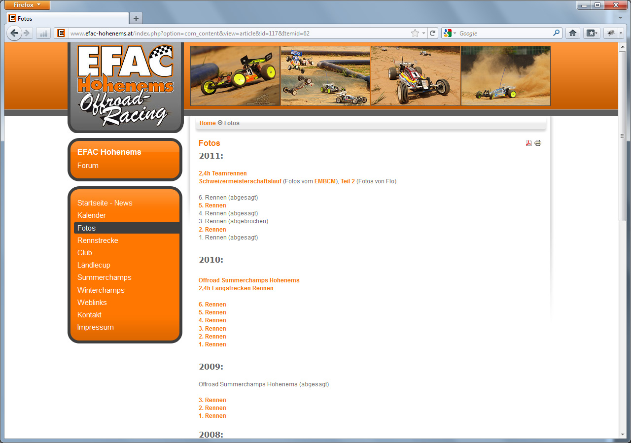The height and width of the screenshot is (443, 631).
Task: Click '3. Rennen (abgebrochen)' text
Action: [x=233, y=221]
